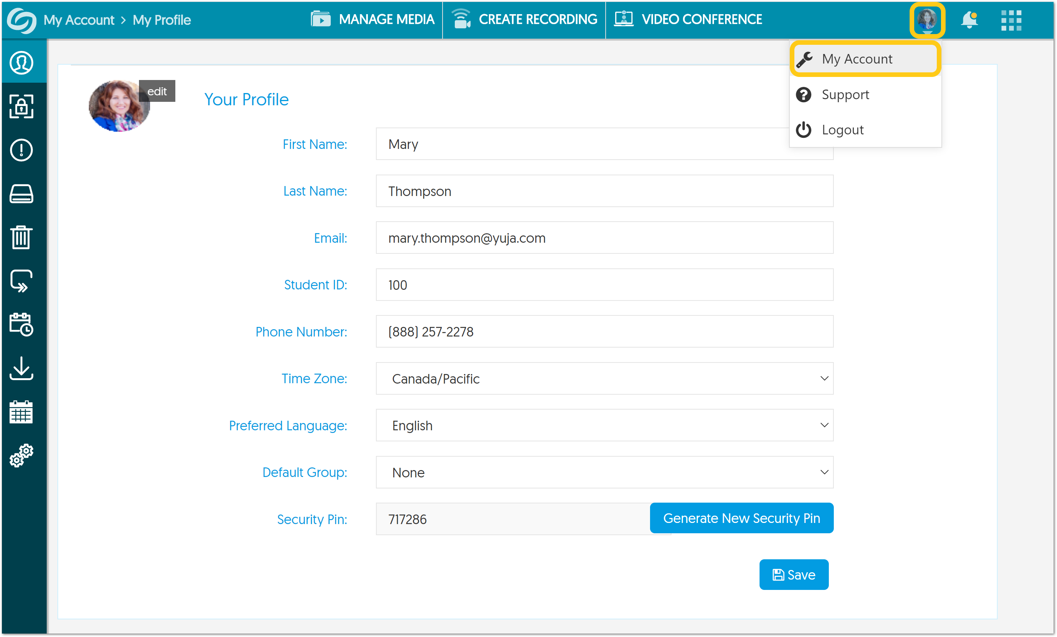Open the storage drive sidebar icon

(21, 194)
